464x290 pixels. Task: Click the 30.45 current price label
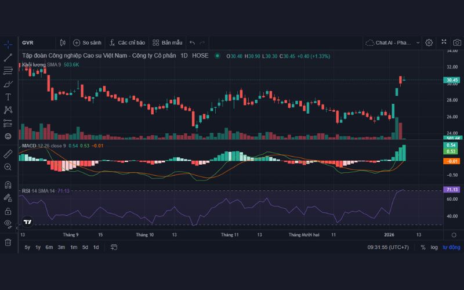[452, 80]
